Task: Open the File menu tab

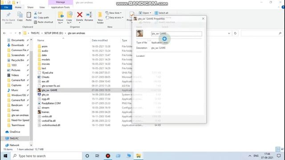Action: pyautogui.click(x=6, y=7)
